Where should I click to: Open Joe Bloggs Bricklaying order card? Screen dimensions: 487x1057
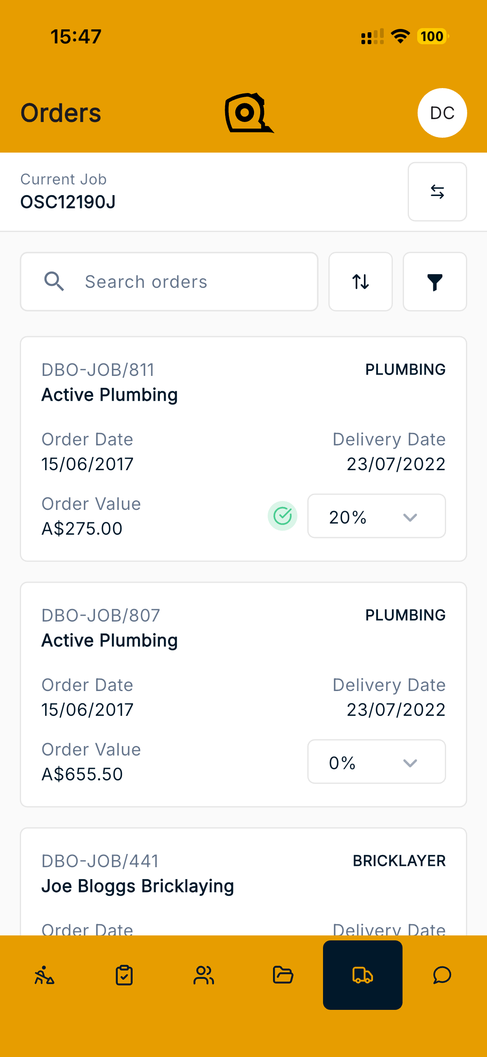244,882
